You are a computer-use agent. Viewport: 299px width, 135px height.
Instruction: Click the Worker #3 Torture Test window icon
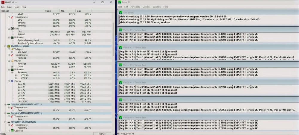coord(120,65)
